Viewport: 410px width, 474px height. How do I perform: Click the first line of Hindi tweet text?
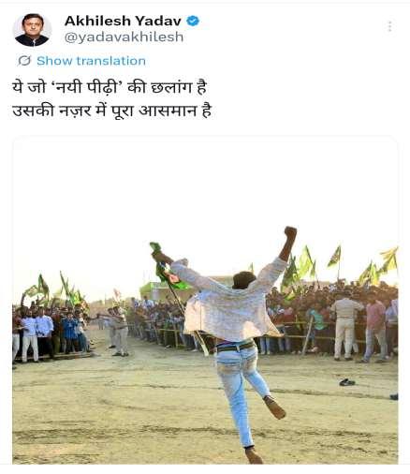click(x=110, y=87)
